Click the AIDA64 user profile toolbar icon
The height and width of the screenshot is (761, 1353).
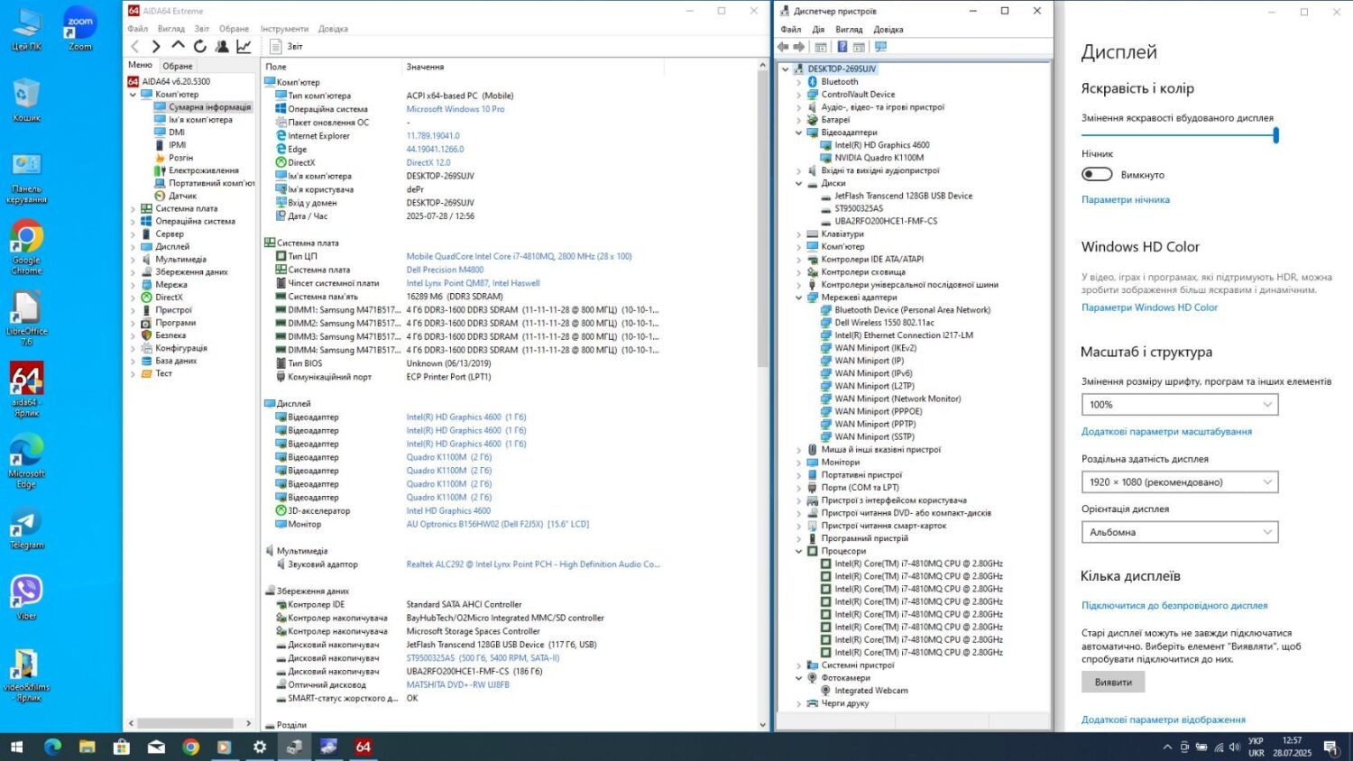[x=222, y=46]
